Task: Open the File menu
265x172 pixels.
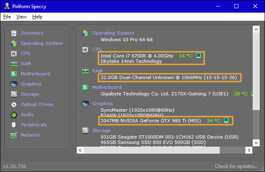Action: (7, 17)
